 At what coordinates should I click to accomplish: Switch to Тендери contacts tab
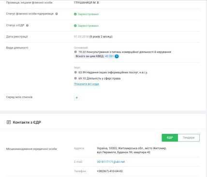(x=189, y=138)
